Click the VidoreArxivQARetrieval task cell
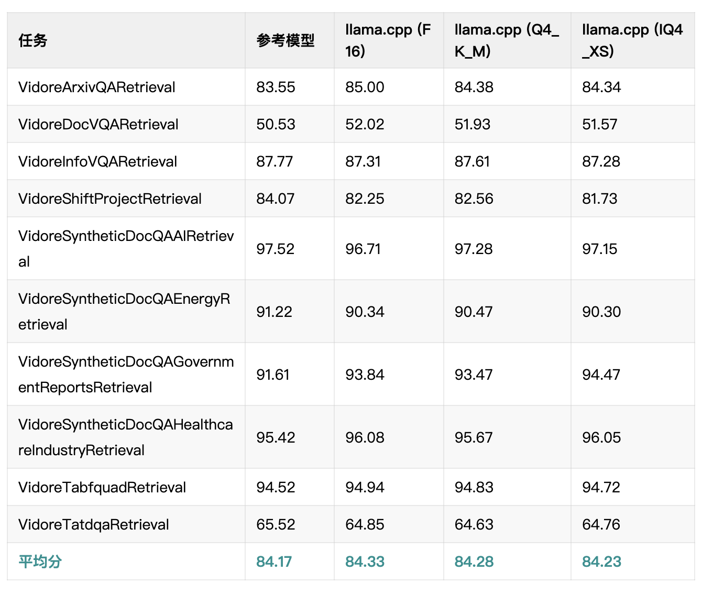Image resolution: width=702 pixels, height=594 pixels. (x=97, y=87)
